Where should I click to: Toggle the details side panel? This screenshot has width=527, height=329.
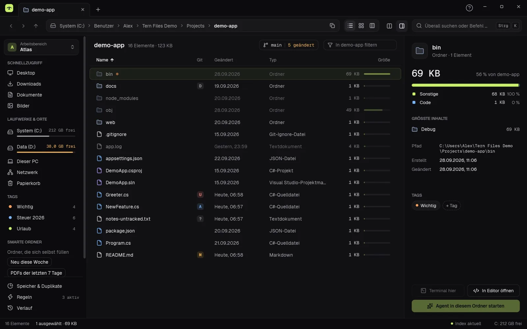pos(402,26)
